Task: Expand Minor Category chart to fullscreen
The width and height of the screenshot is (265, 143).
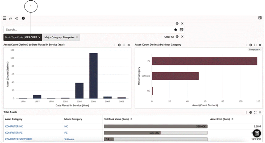Action: coord(255,45)
